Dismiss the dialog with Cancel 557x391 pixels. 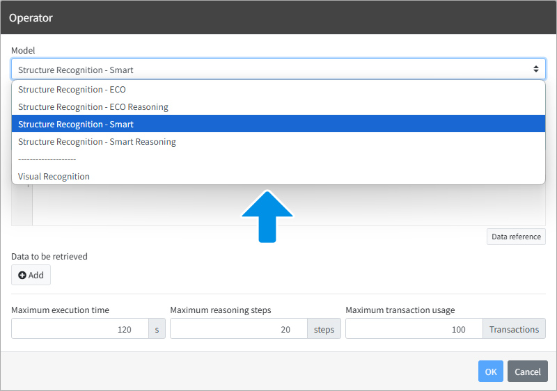[x=528, y=371]
